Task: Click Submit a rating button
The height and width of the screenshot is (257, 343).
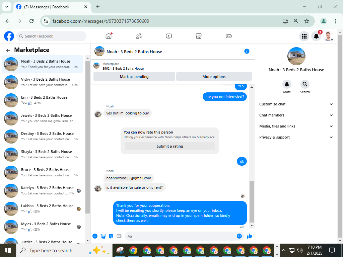Action: 170,147
